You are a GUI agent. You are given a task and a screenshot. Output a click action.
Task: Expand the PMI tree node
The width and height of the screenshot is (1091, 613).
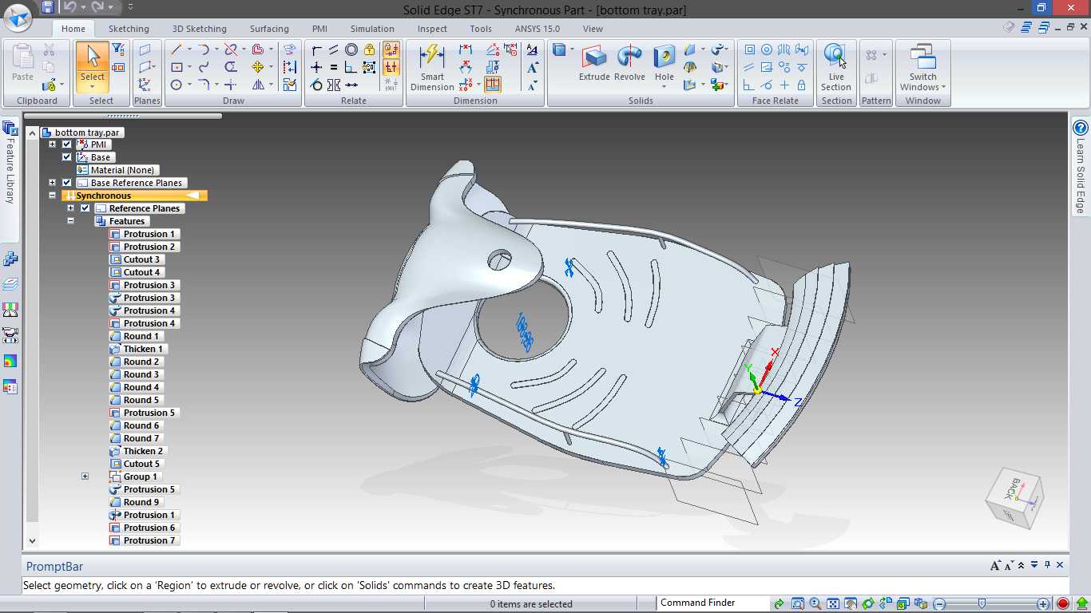click(52, 144)
